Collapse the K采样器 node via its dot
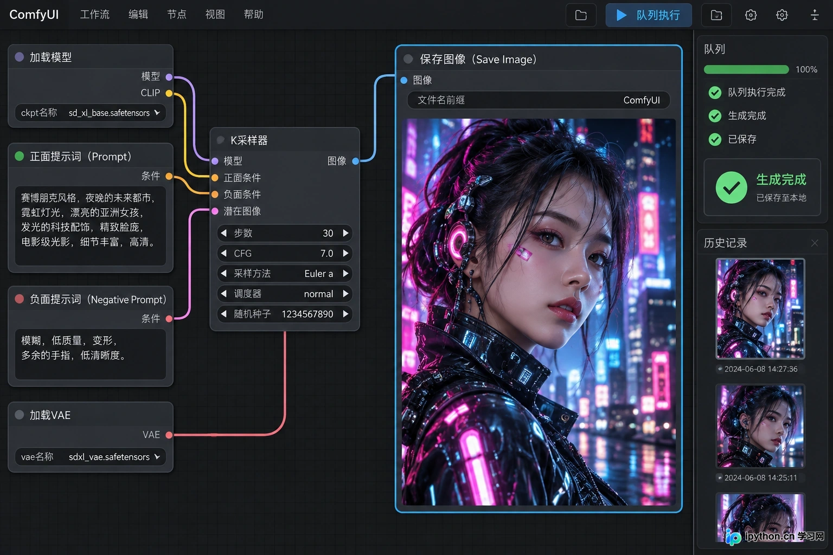 pyautogui.click(x=221, y=140)
